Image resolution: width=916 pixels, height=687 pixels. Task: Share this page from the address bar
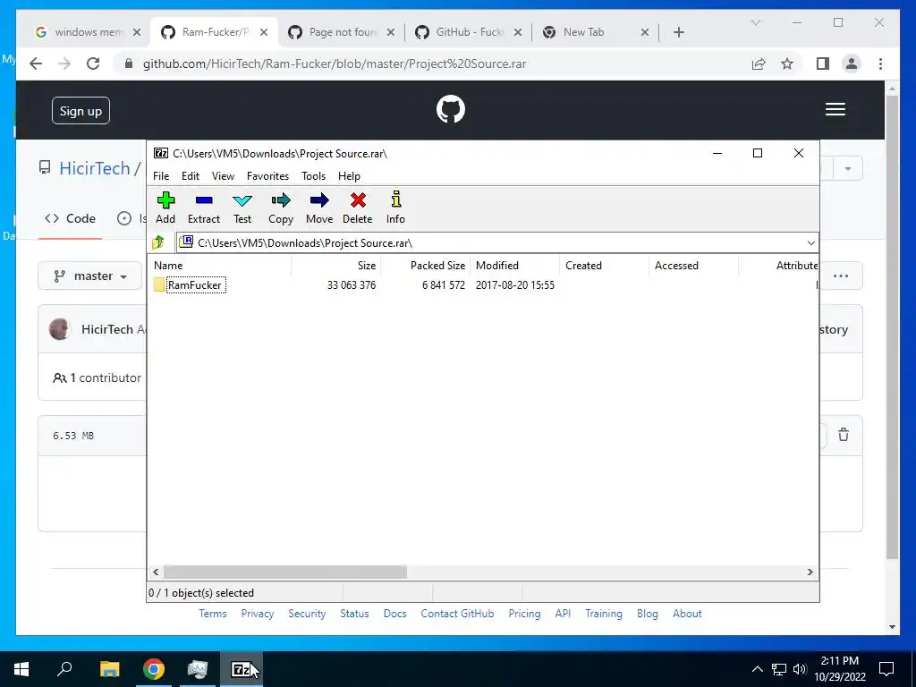(x=759, y=64)
